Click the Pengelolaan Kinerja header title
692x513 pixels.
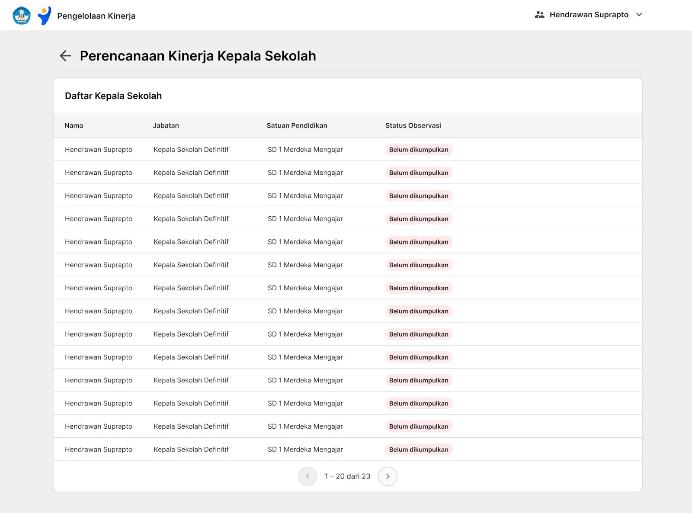point(96,16)
